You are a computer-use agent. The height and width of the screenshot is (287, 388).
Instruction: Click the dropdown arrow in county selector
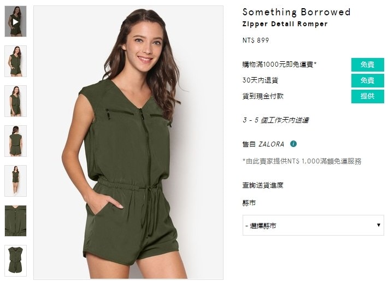[x=378, y=225]
